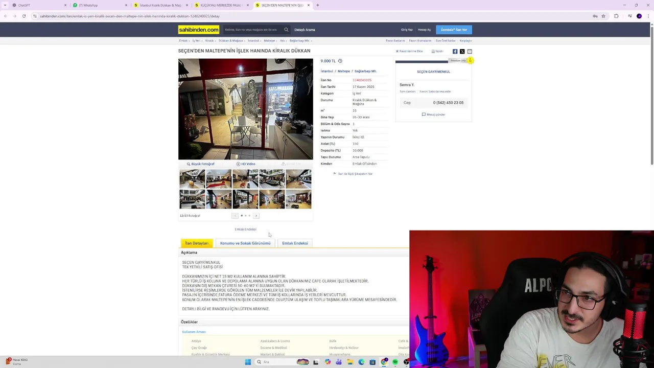Click the Premium Ofis badge

(x=462, y=61)
